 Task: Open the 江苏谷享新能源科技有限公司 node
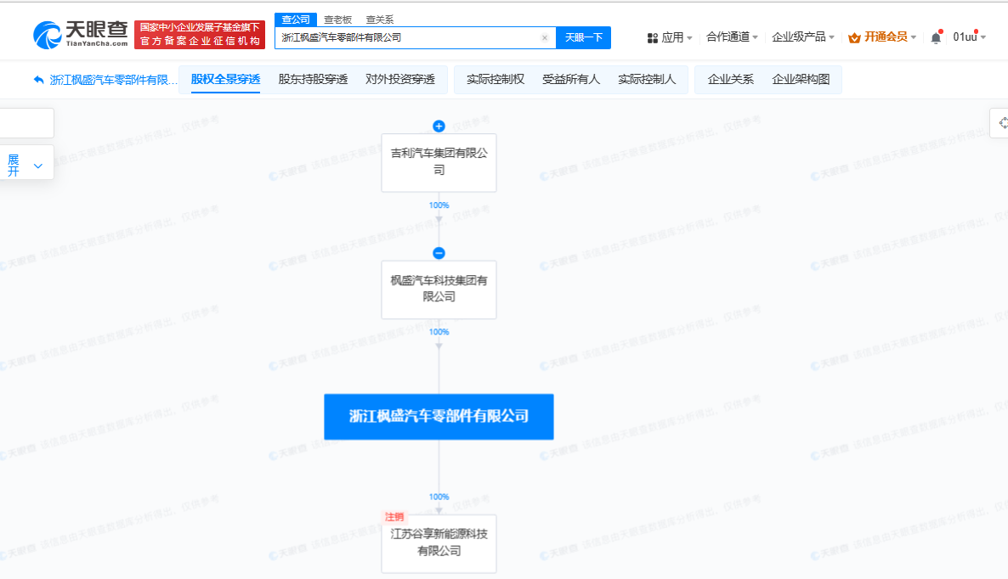[439, 542]
